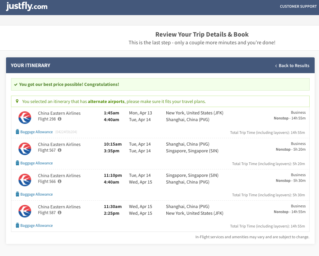This screenshot has width=319, height=256.
Task: Click 'Flight 567' text
Action: tap(47, 150)
